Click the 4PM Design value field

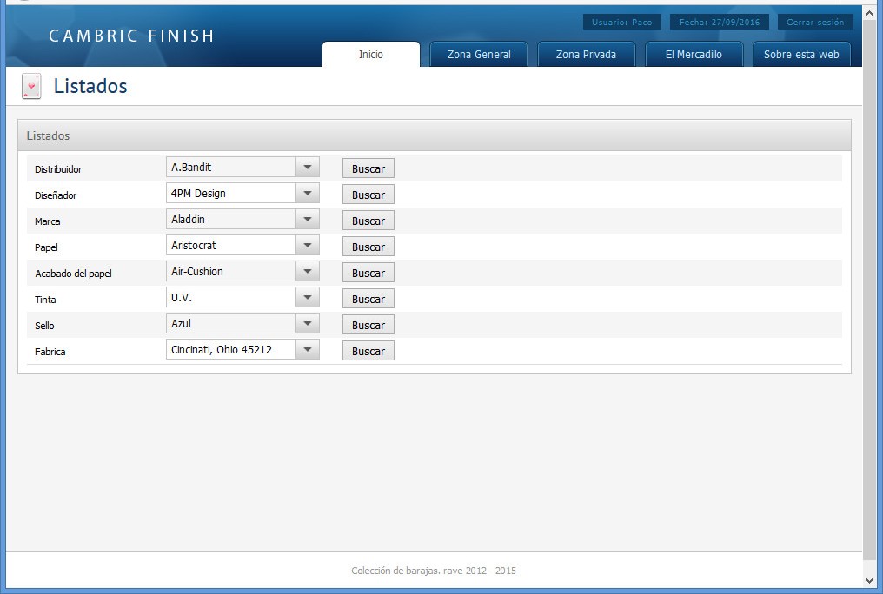pos(231,193)
